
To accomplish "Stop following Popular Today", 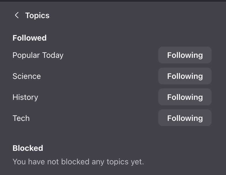I will [x=185, y=55].
